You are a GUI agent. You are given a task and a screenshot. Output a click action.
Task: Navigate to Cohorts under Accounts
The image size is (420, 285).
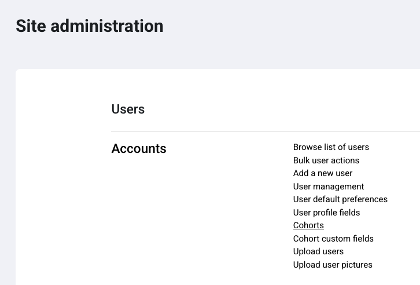point(308,225)
